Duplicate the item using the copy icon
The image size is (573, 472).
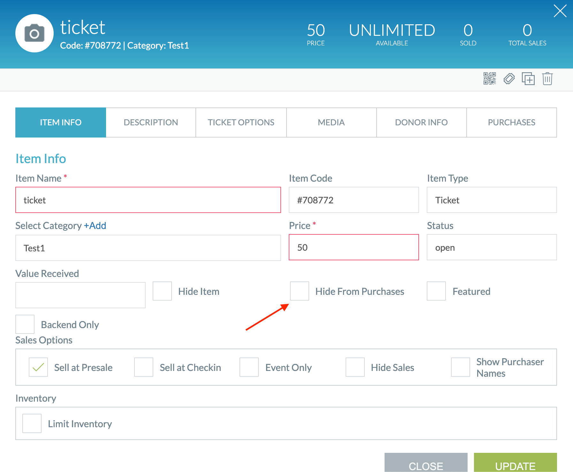pos(528,79)
